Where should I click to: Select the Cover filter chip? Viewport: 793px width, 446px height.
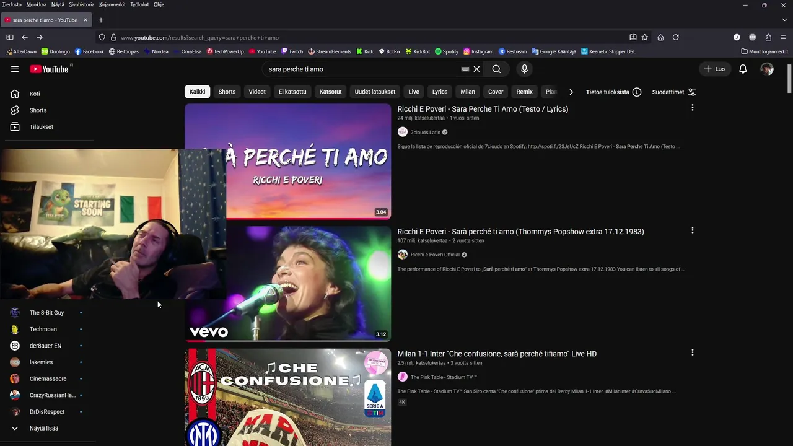point(496,92)
